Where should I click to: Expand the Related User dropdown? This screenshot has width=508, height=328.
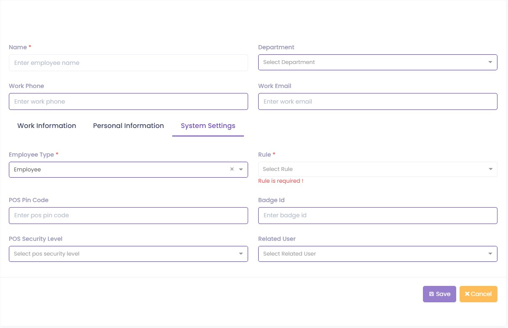click(x=377, y=254)
